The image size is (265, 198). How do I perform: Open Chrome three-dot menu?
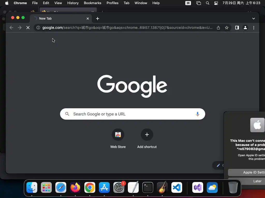pyautogui.click(x=254, y=28)
